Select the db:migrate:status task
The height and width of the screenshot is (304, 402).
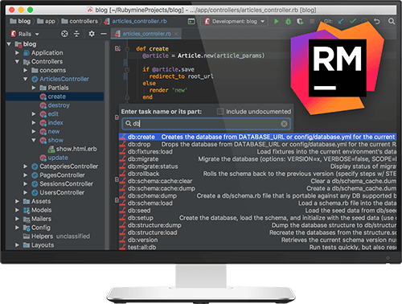pyautogui.click(x=257, y=166)
